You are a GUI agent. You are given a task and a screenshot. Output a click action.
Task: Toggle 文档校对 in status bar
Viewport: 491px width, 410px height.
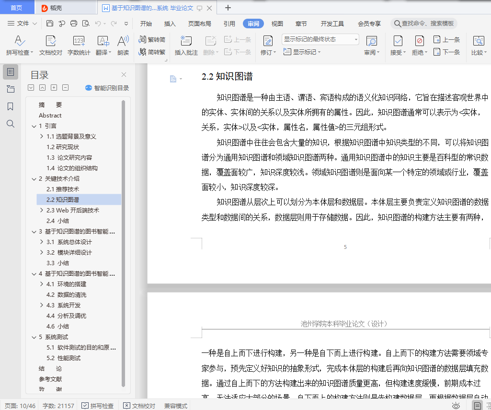139,406
